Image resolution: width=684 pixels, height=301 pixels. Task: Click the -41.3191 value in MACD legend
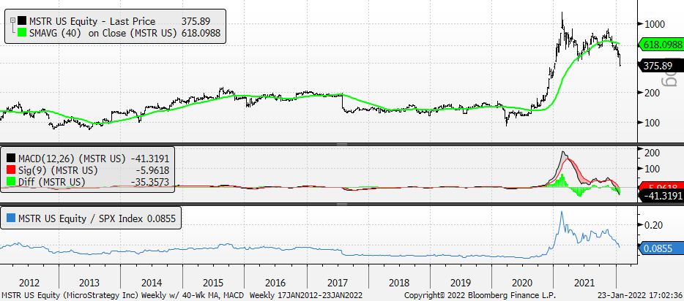tap(149, 158)
